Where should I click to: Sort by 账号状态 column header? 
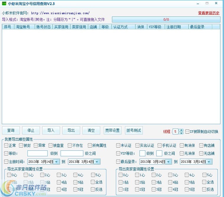pyautogui.click(x=43, y=27)
